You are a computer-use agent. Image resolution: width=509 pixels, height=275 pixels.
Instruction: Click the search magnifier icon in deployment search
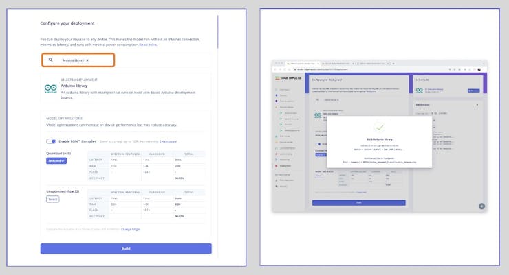coord(50,60)
